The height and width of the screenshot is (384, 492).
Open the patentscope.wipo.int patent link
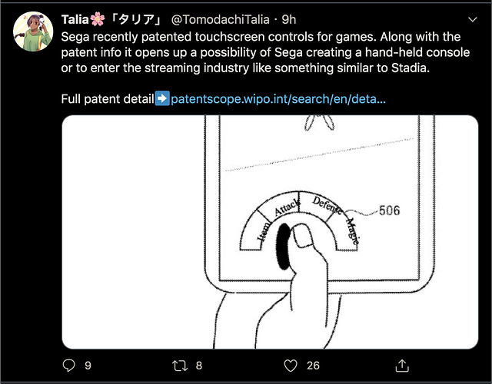[x=278, y=99]
